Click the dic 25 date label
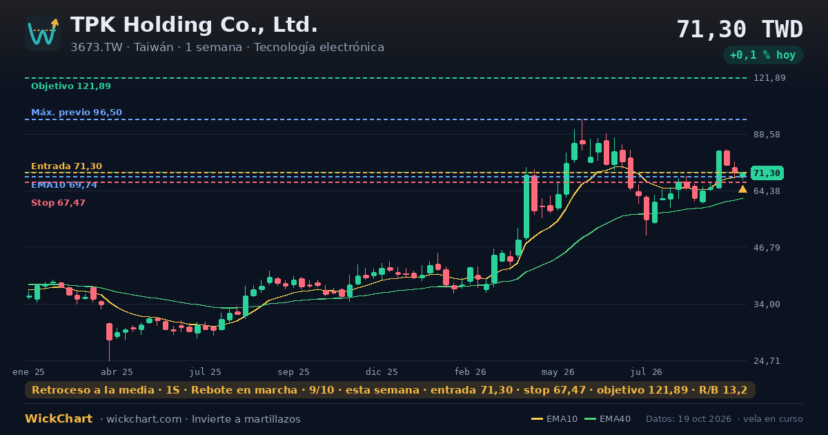Viewport: 828px width, 435px height. [382, 372]
